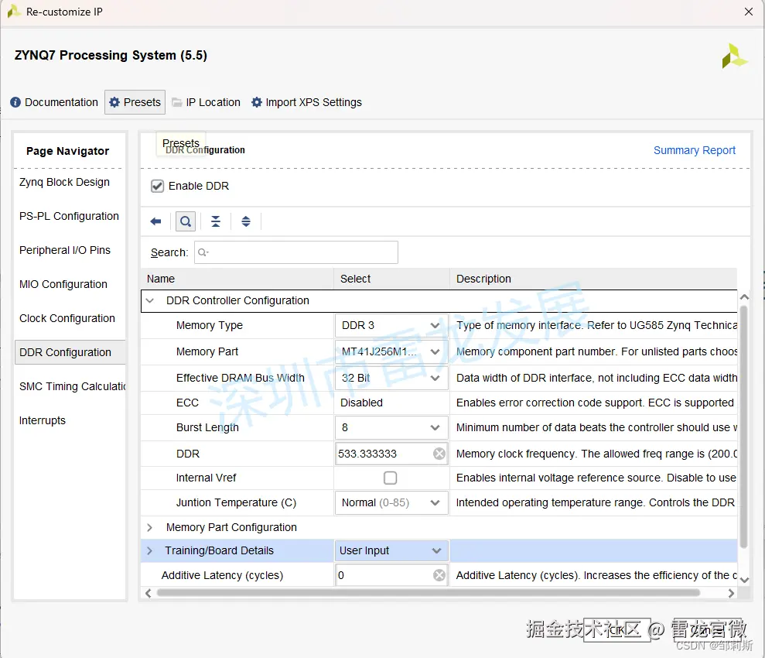The width and height of the screenshot is (765, 658).
Task: Click the Presets toolbar button
Action: click(135, 102)
